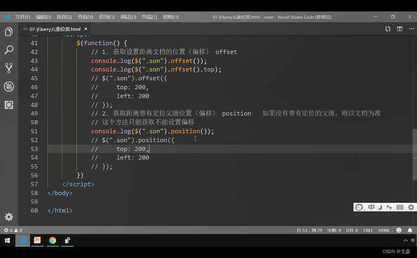Open the 终端(T) menu
The width and height of the screenshot is (417, 258).
[x=150, y=17]
